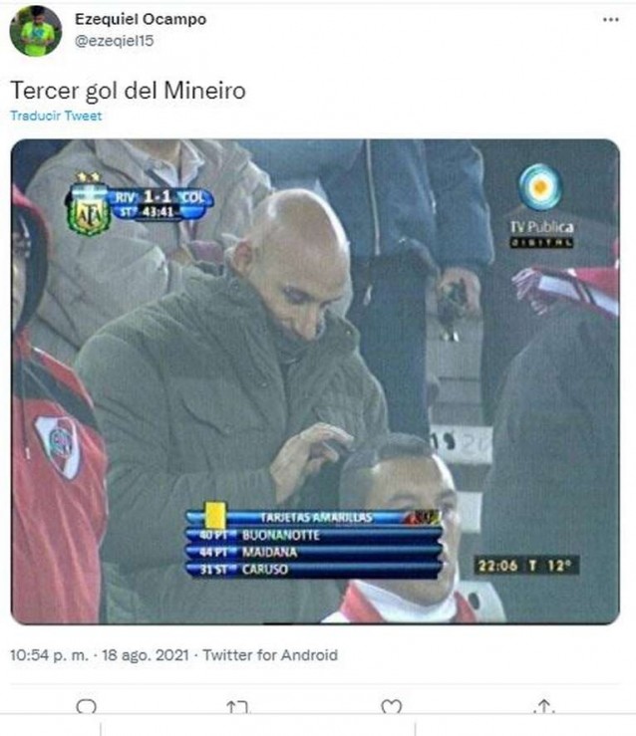The image size is (636, 736).
Task: Click the Twitter for Android source label
Action: 270,654
